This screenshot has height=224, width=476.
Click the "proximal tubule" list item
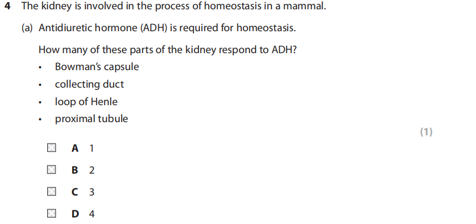pos(91,119)
